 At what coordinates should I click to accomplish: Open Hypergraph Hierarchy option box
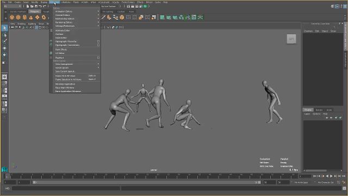pyautogui.click(x=98, y=41)
